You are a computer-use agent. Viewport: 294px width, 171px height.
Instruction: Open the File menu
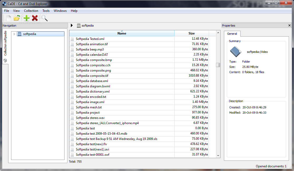(7, 11)
